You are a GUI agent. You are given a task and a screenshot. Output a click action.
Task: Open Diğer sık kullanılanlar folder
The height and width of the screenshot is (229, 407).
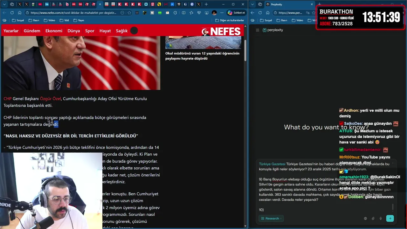point(230,20)
